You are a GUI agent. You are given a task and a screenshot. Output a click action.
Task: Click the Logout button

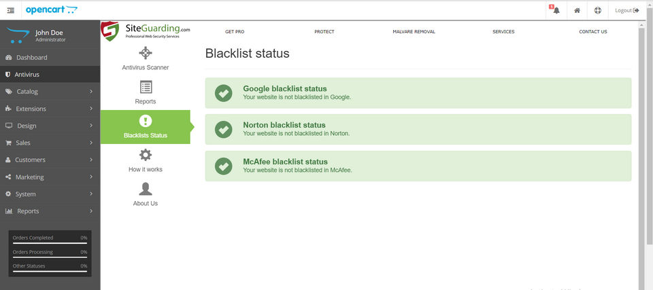click(626, 10)
